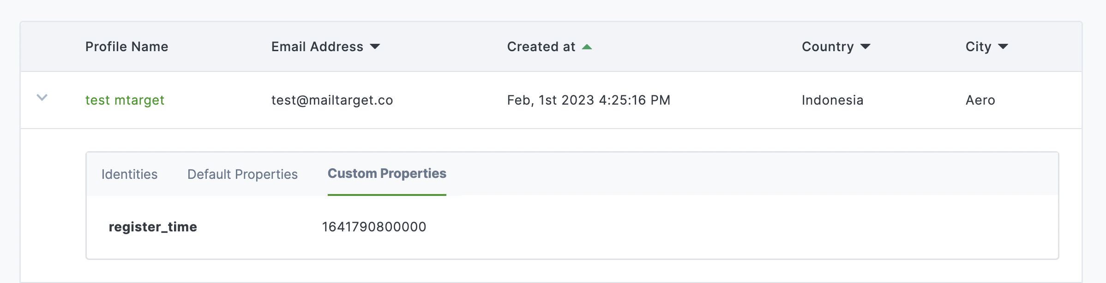Click the Email Address header label
The width and height of the screenshot is (1106, 283).
317,47
